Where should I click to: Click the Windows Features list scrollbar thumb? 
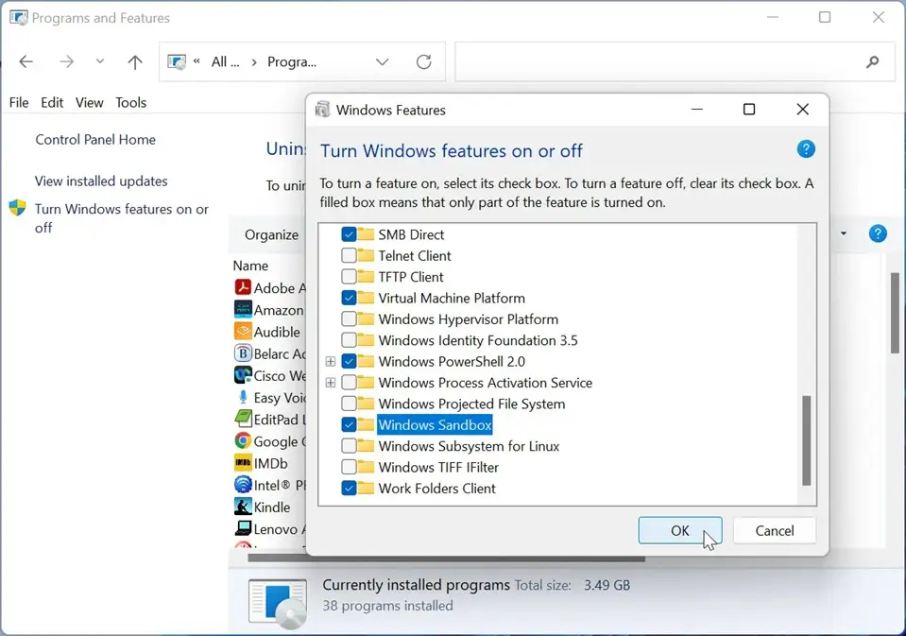click(807, 440)
